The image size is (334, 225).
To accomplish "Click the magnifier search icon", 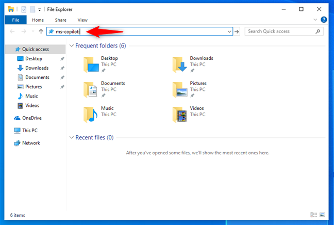I will (x=318, y=31).
